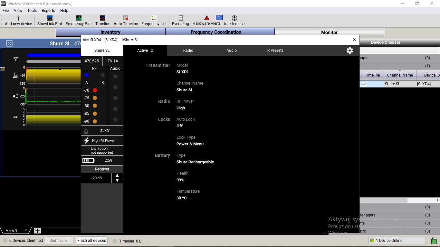
Task: Click the Device Chooser search field
Action: pos(400,50)
